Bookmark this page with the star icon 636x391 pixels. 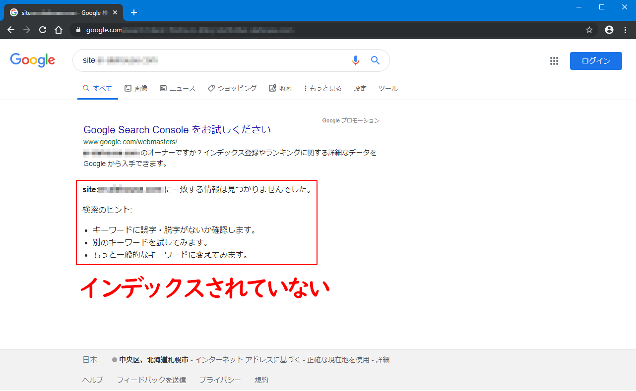[589, 30]
